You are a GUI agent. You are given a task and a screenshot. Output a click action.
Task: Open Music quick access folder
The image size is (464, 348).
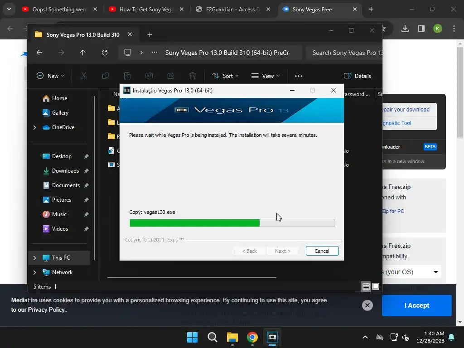coord(59,214)
